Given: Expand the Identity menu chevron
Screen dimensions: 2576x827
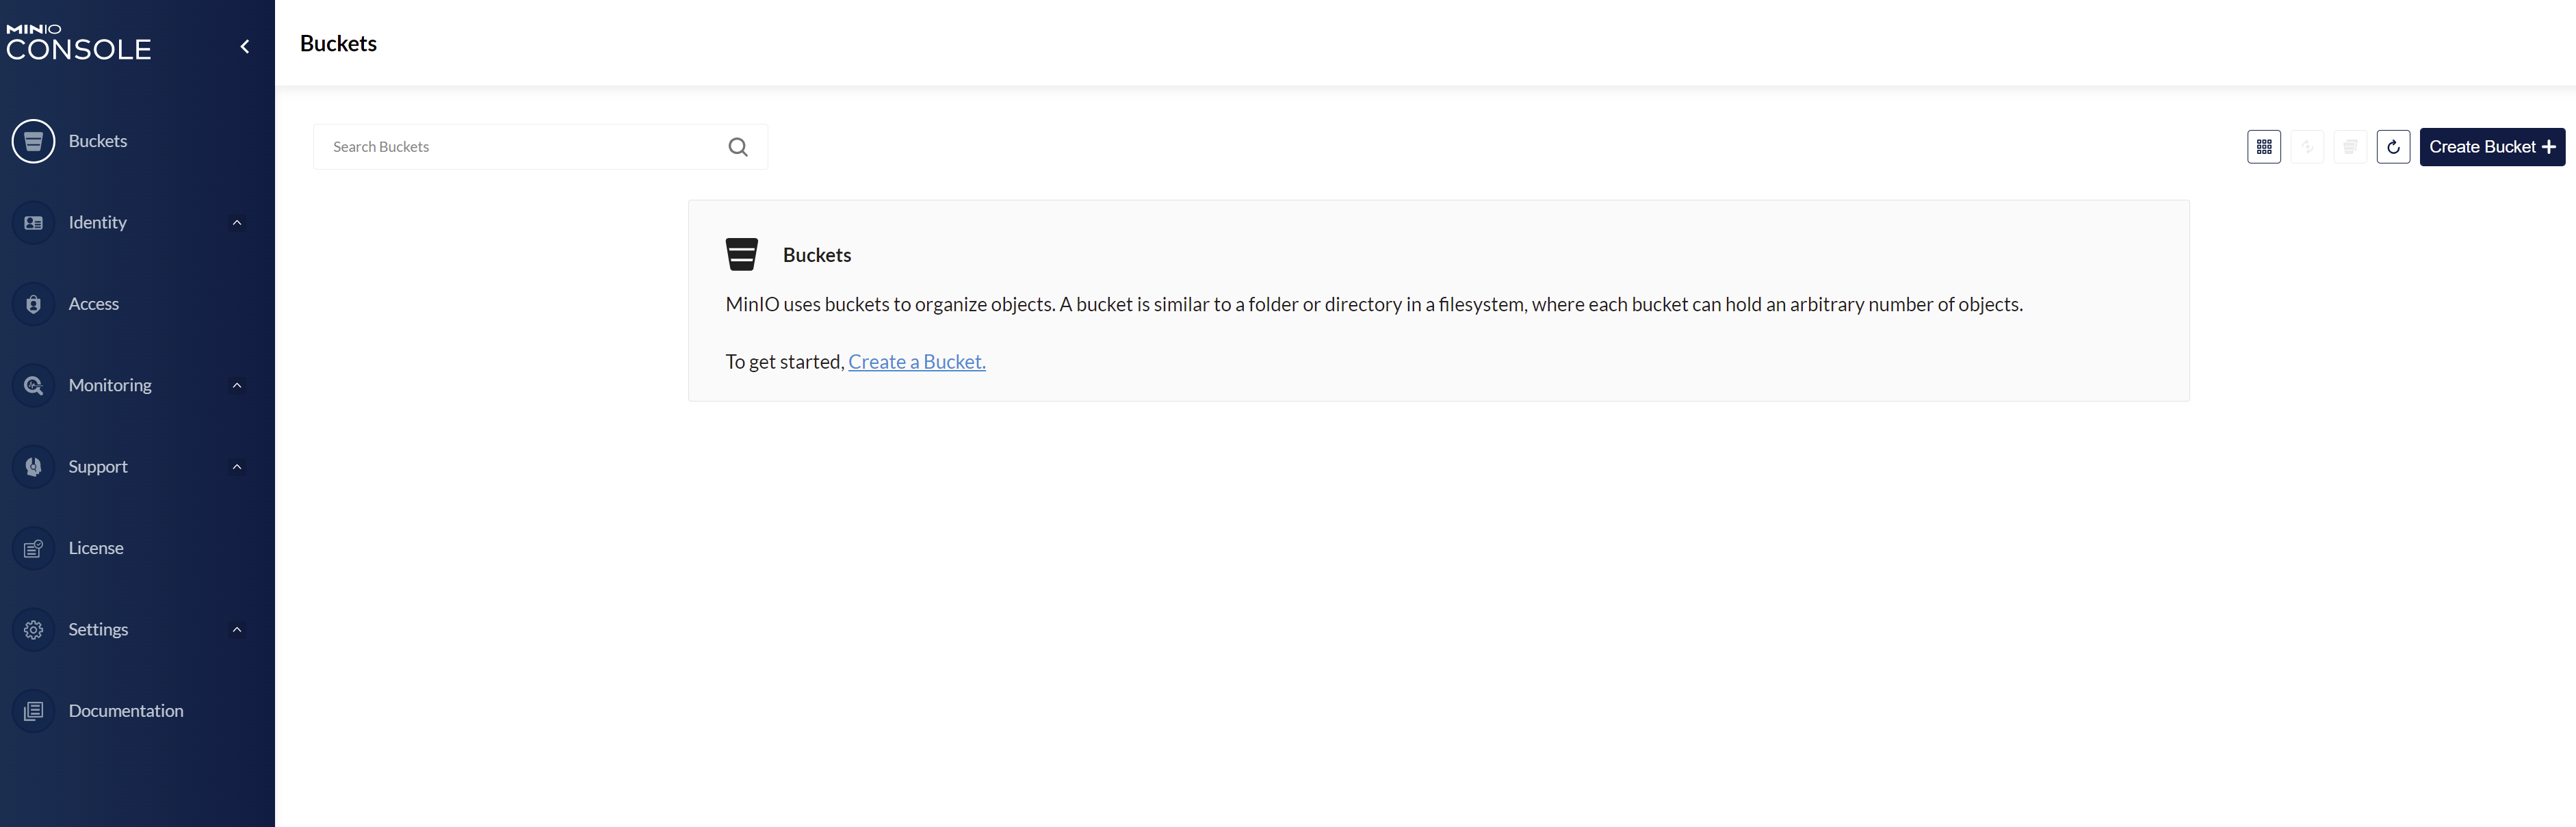Looking at the screenshot, I should [x=237, y=222].
